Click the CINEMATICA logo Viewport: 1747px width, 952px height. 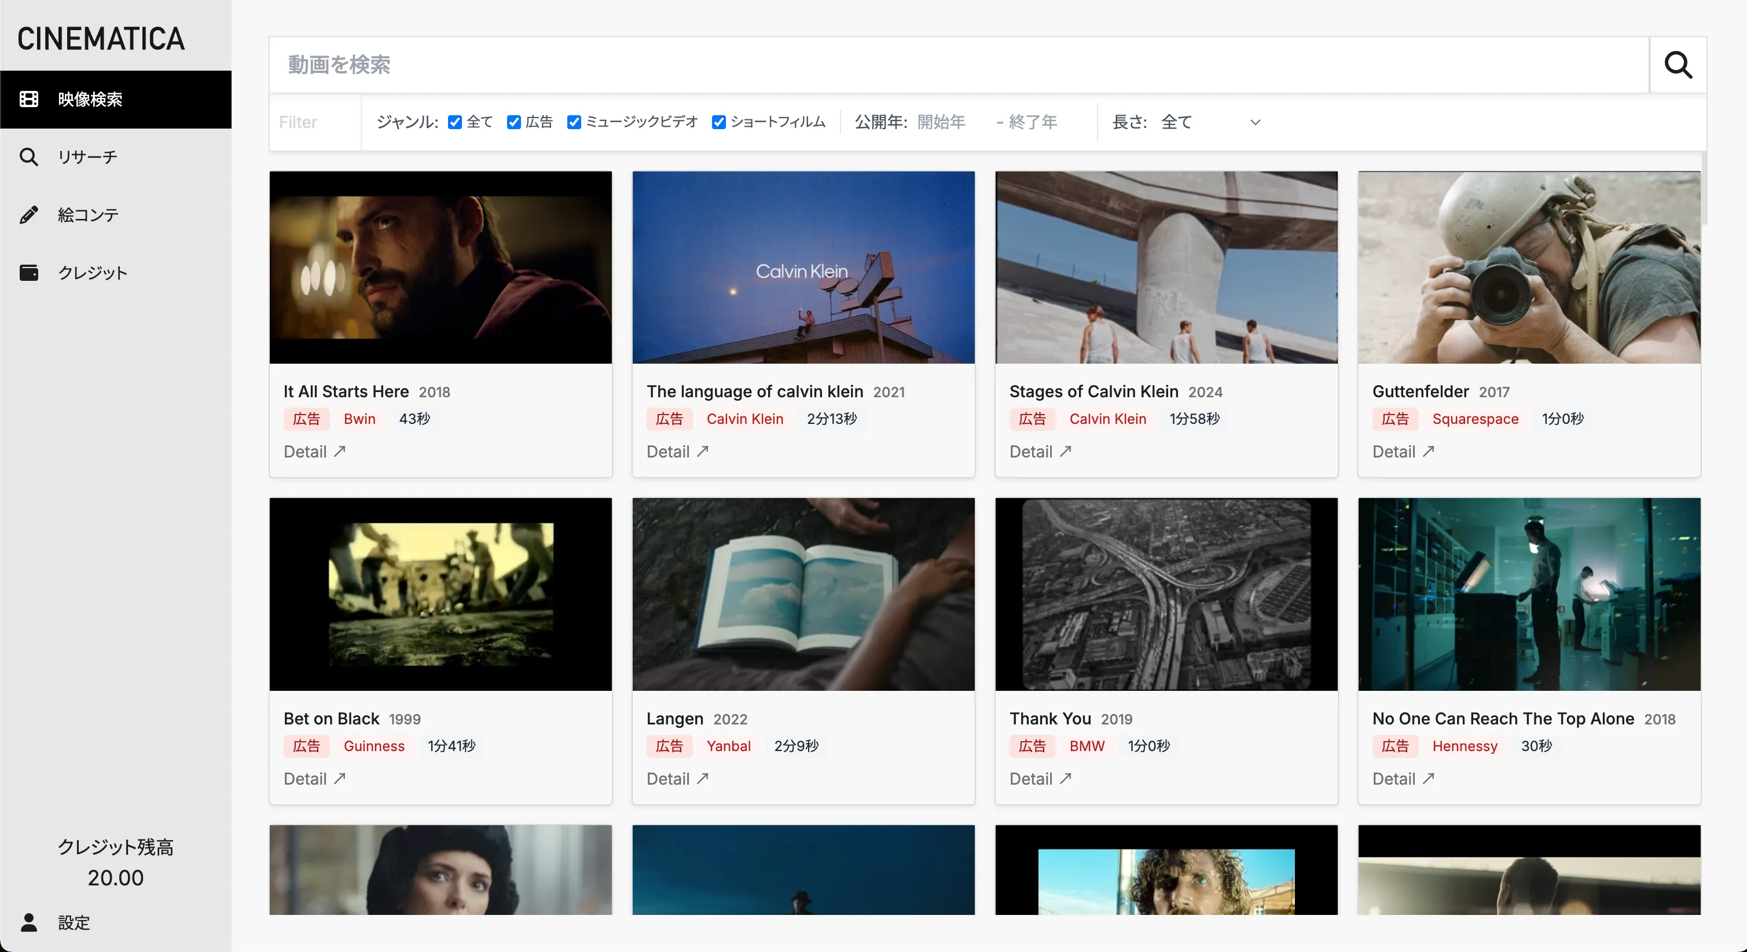click(101, 39)
